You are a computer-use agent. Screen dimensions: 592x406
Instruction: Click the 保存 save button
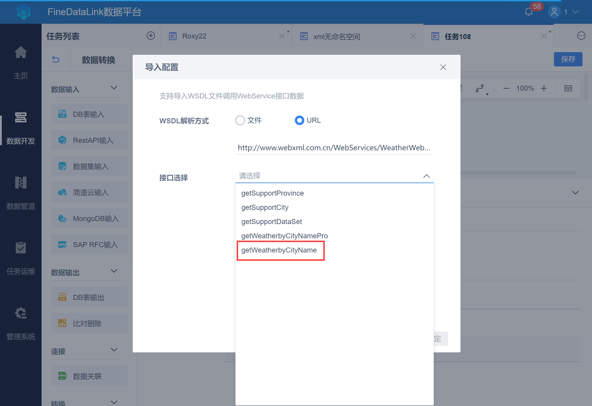click(x=568, y=59)
